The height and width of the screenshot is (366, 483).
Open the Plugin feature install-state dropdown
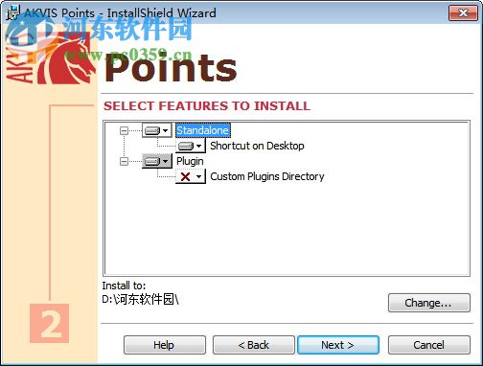[x=157, y=161]
